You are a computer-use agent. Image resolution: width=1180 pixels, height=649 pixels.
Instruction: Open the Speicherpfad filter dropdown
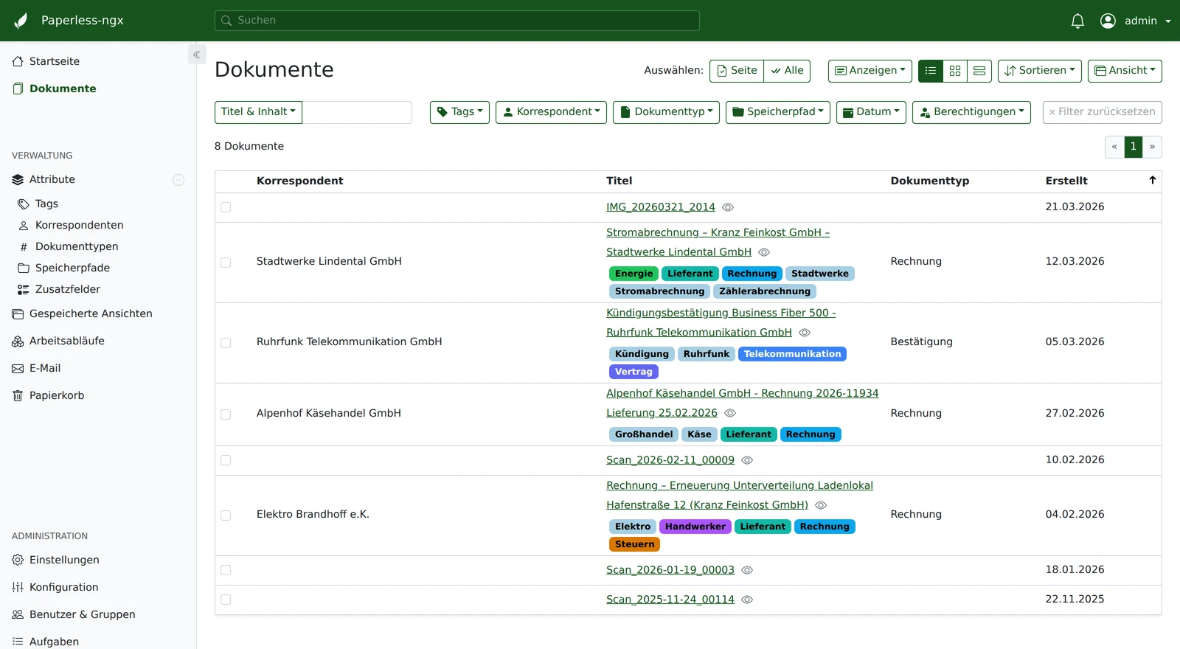(778, 112)
